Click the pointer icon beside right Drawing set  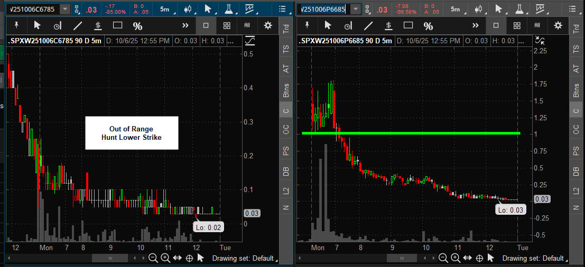(491, 258)
